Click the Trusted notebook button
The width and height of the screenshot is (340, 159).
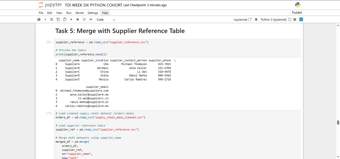point(297,12)
